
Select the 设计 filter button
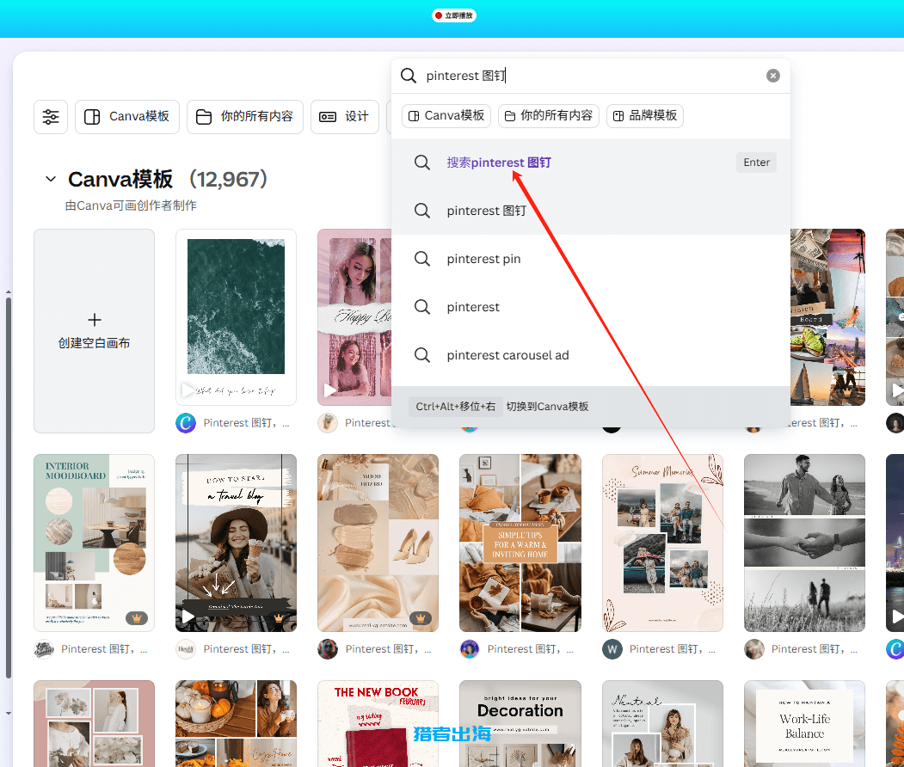tap(345, 117)
